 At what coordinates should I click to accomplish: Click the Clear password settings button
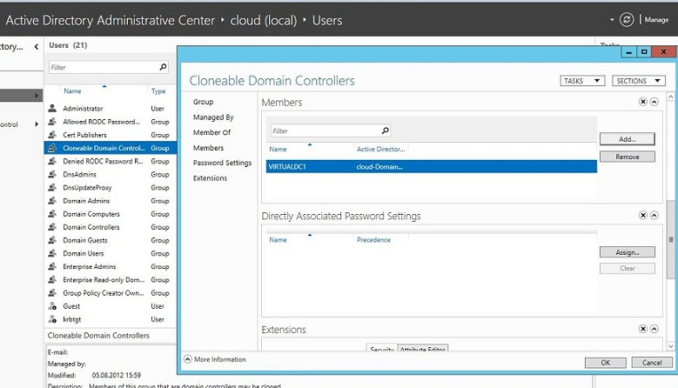627,268
